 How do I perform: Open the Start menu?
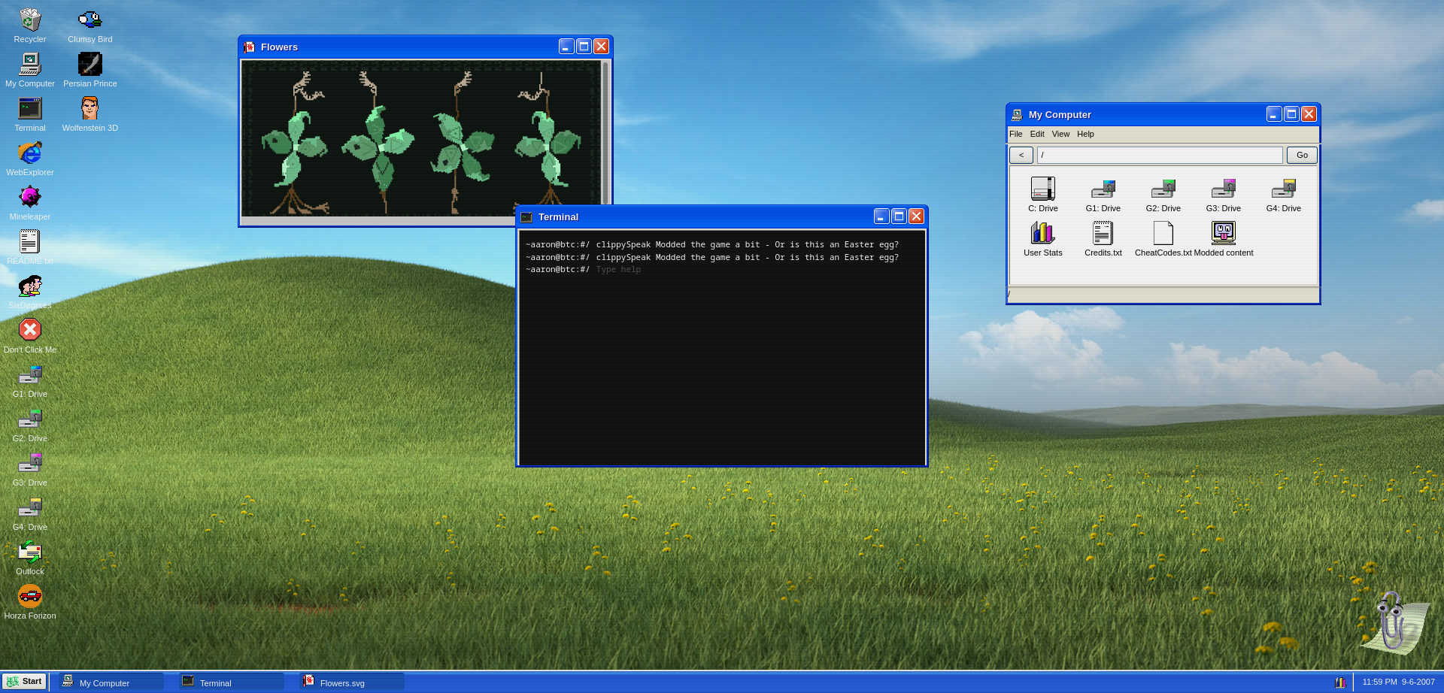click(24, 682)
